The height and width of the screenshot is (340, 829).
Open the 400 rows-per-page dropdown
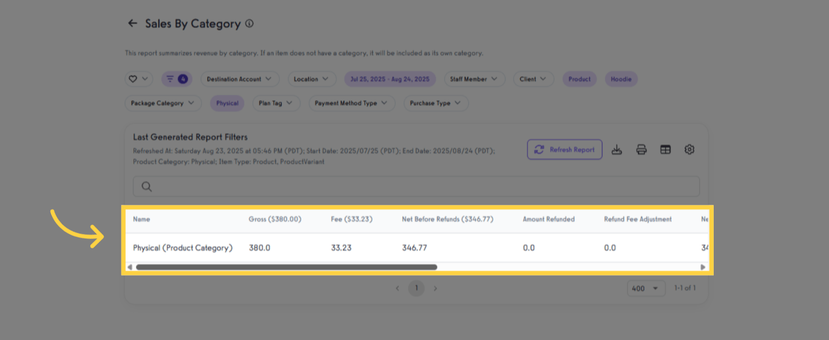point(646,288)
